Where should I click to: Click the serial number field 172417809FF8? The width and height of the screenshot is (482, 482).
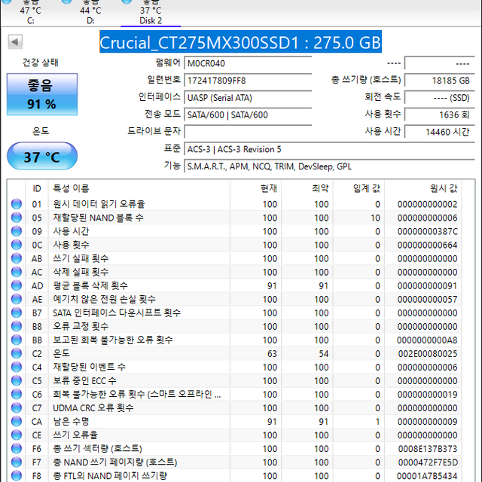[x=248, y=81]
